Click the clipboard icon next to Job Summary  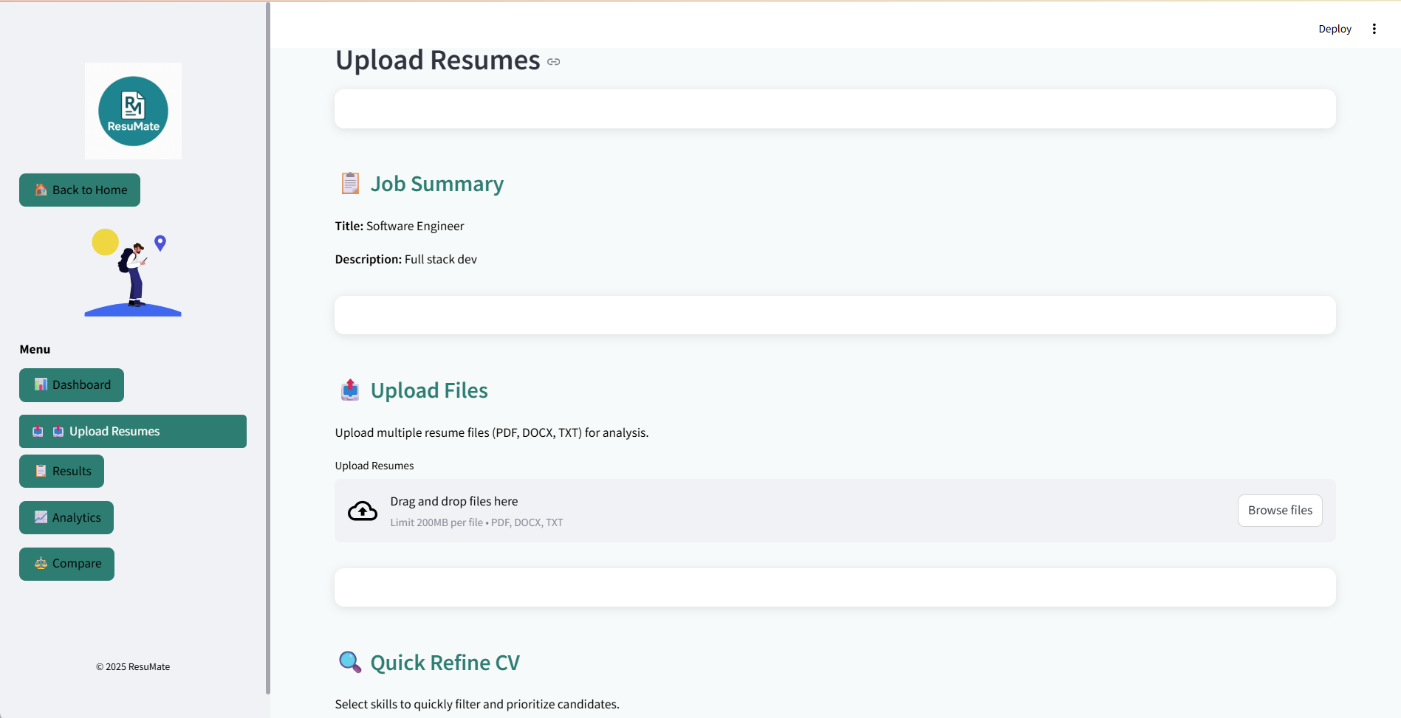tap(350, 183)
